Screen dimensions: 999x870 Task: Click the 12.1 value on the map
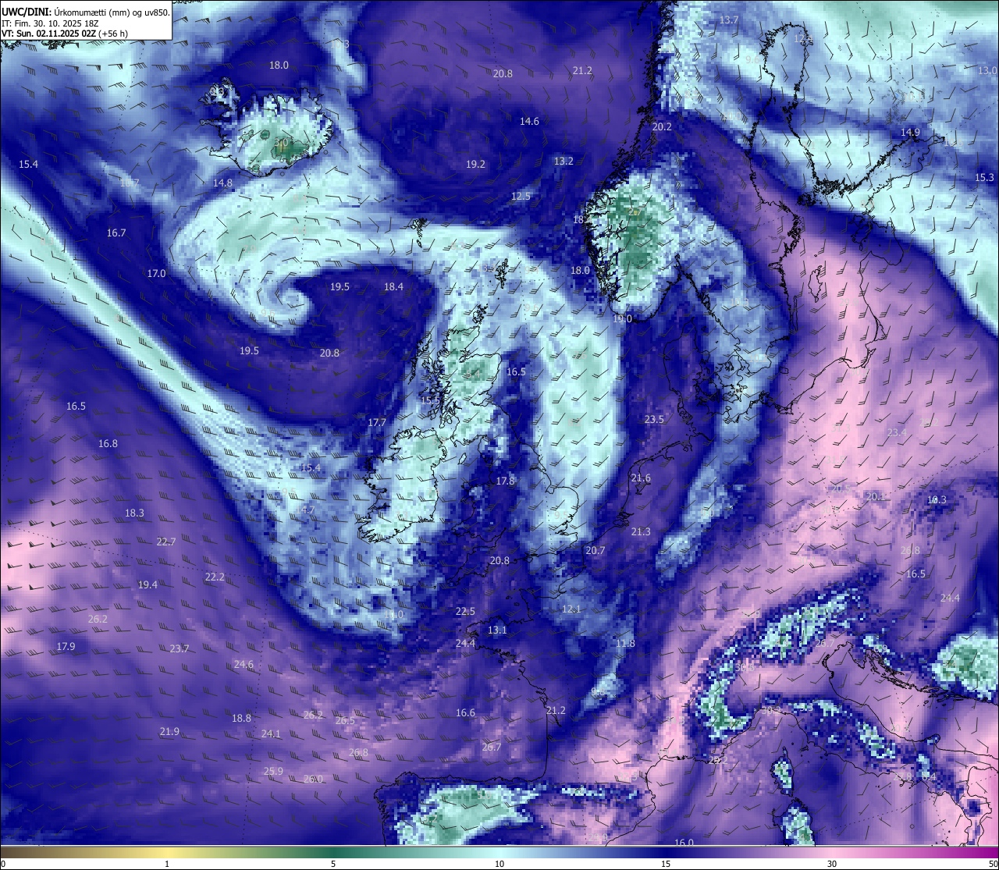571,609
